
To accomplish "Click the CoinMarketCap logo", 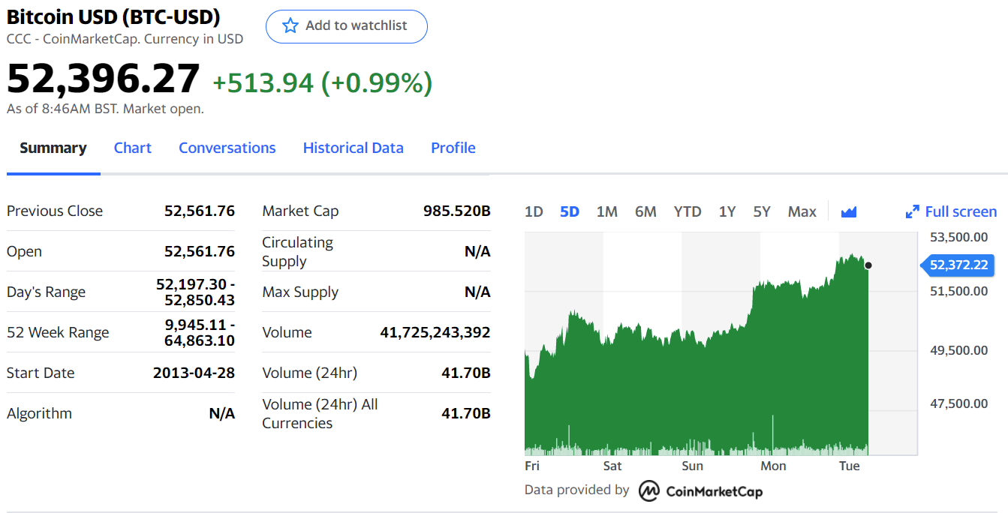I will pos(701,490).
